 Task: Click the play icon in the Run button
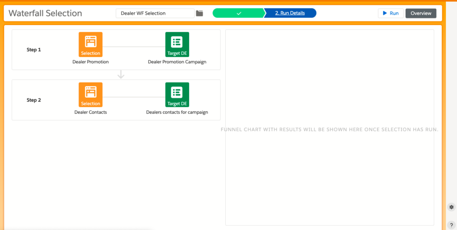point(384,13)
